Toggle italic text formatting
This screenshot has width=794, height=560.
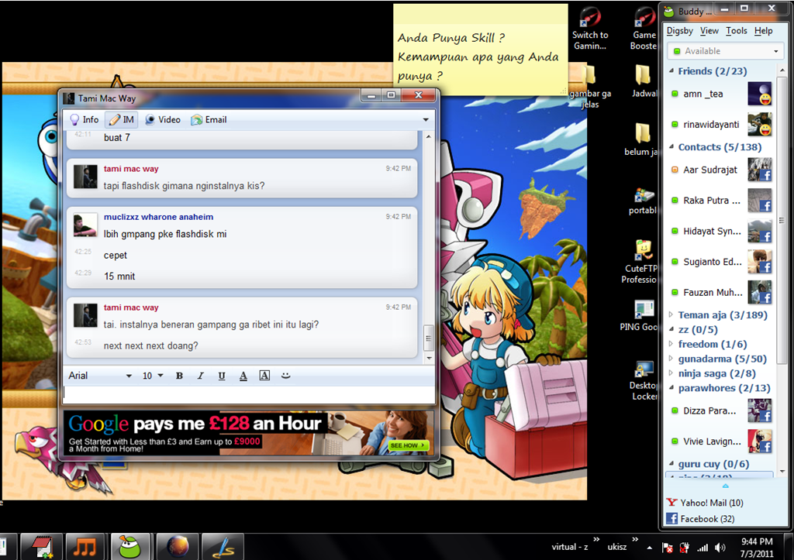pos(201,376)
